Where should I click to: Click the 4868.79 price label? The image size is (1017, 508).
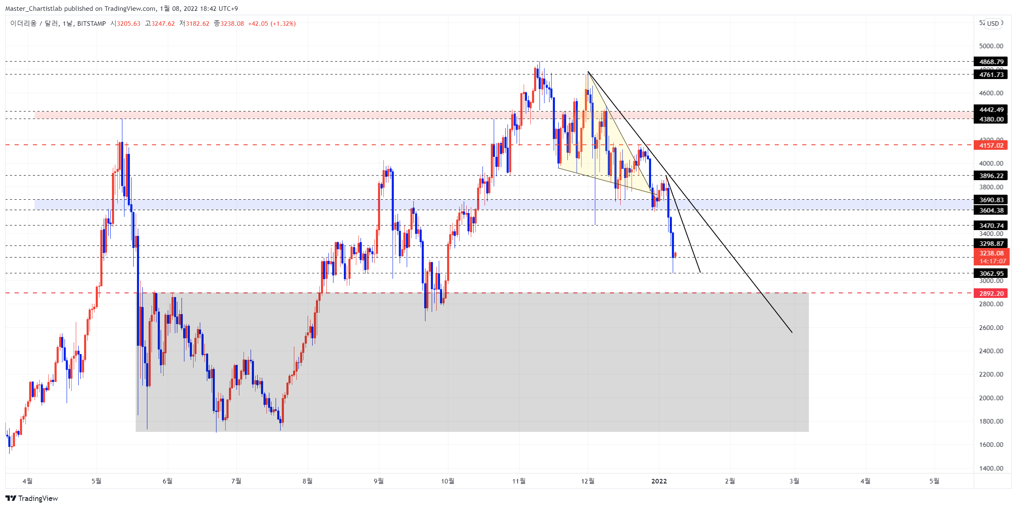[x=991, y=62]
